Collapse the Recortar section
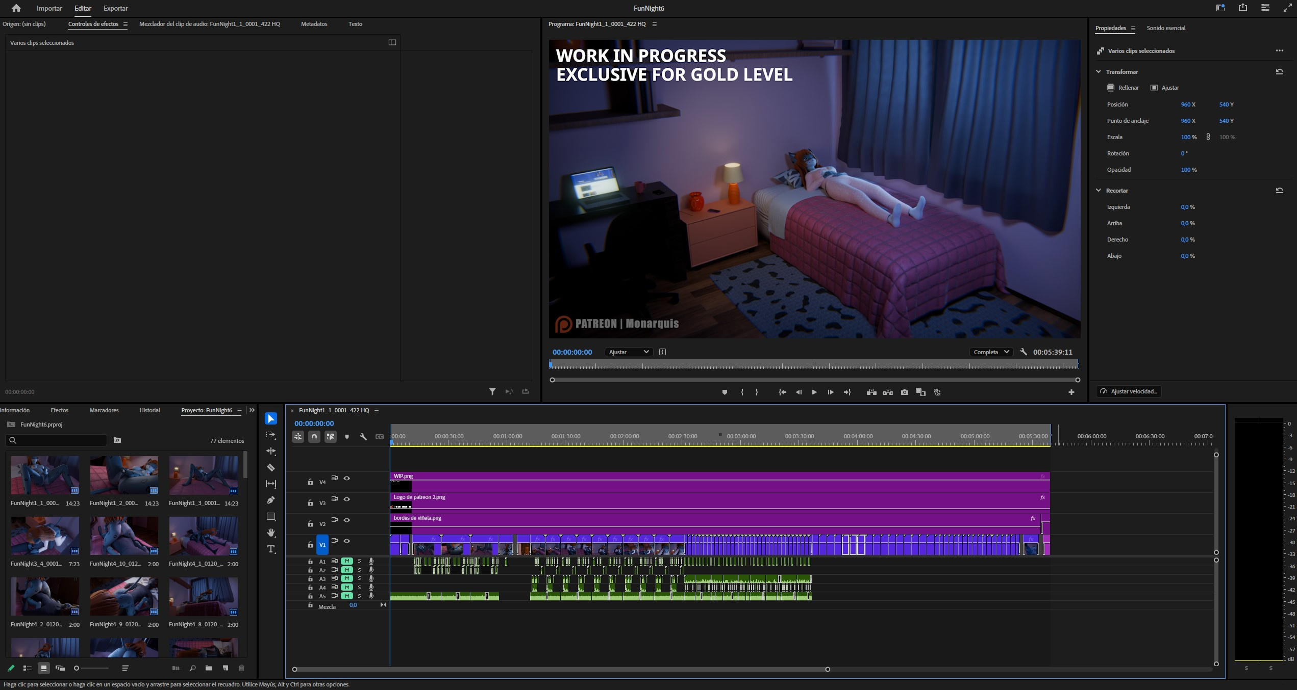Screen dimensions: 1297x690 [x=1099, y=191]
